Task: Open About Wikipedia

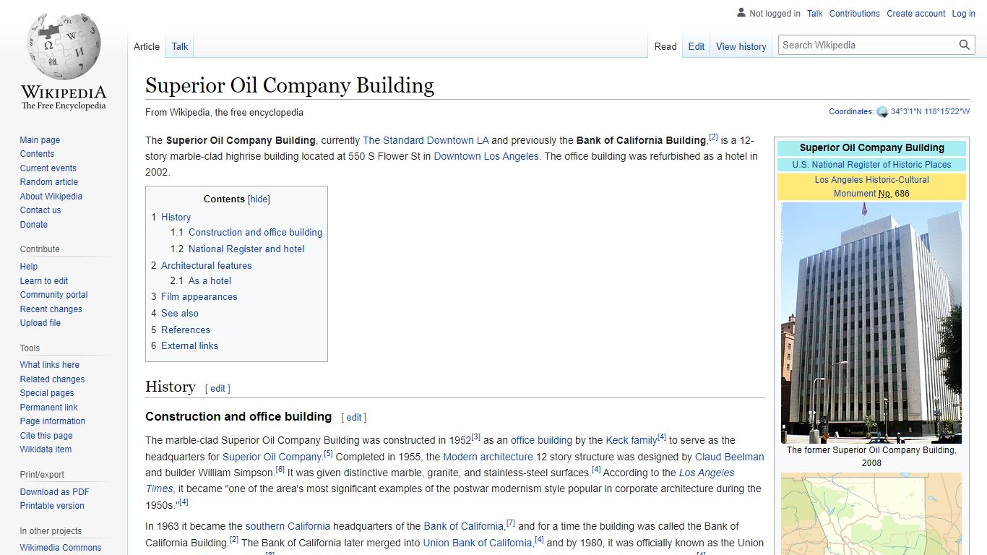Action: tap(51, 197)
